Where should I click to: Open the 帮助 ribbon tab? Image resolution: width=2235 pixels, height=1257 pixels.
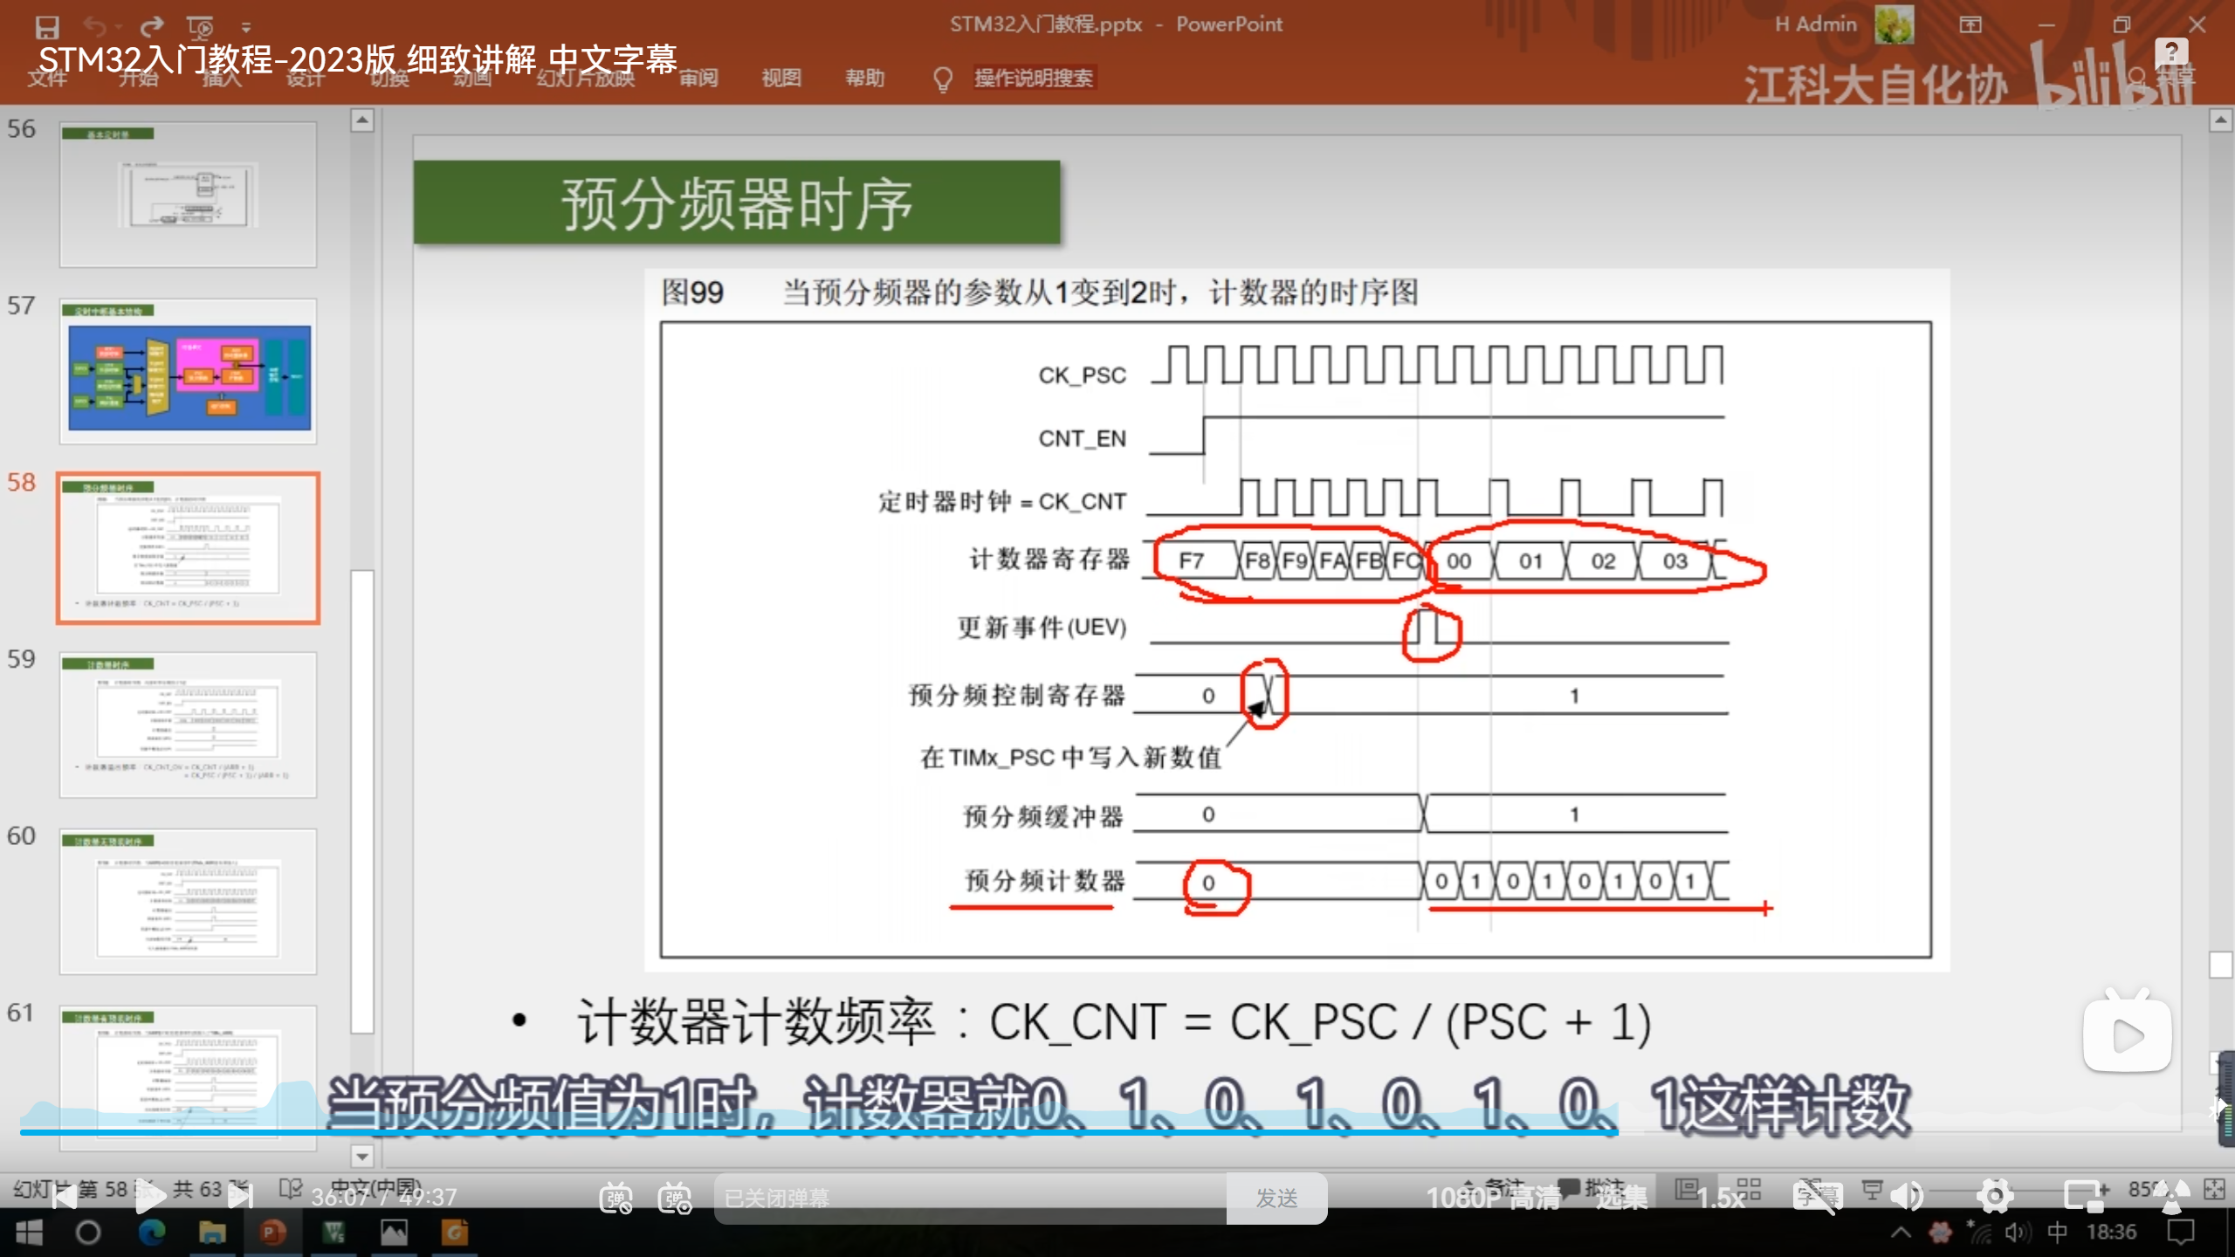coord(864,79)
